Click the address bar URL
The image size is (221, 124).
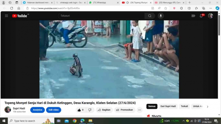tap(55, 8)
